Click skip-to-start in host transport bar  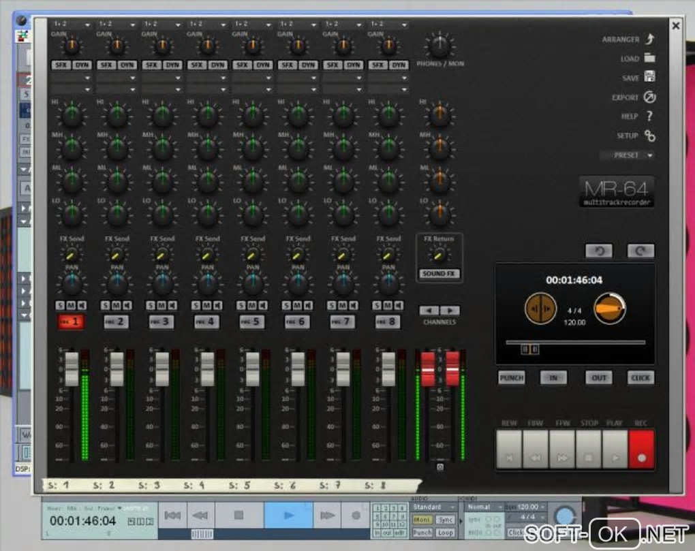[172, 515]
